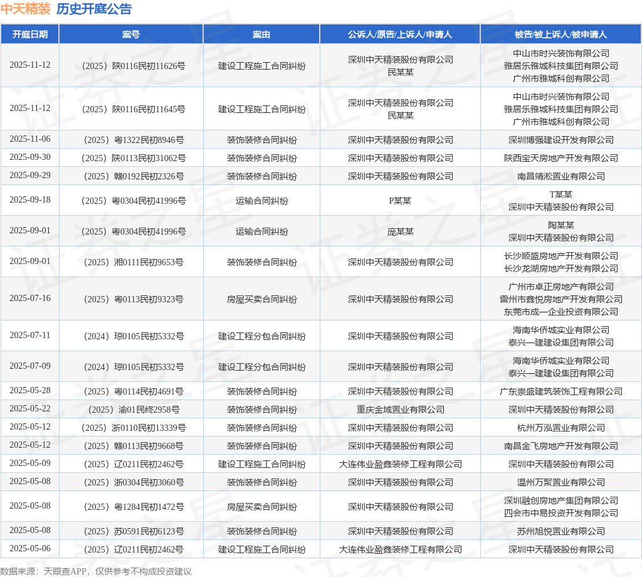Click case number (2025)陕0116民初11626号

pyautogui.click(x=133, y=66)
